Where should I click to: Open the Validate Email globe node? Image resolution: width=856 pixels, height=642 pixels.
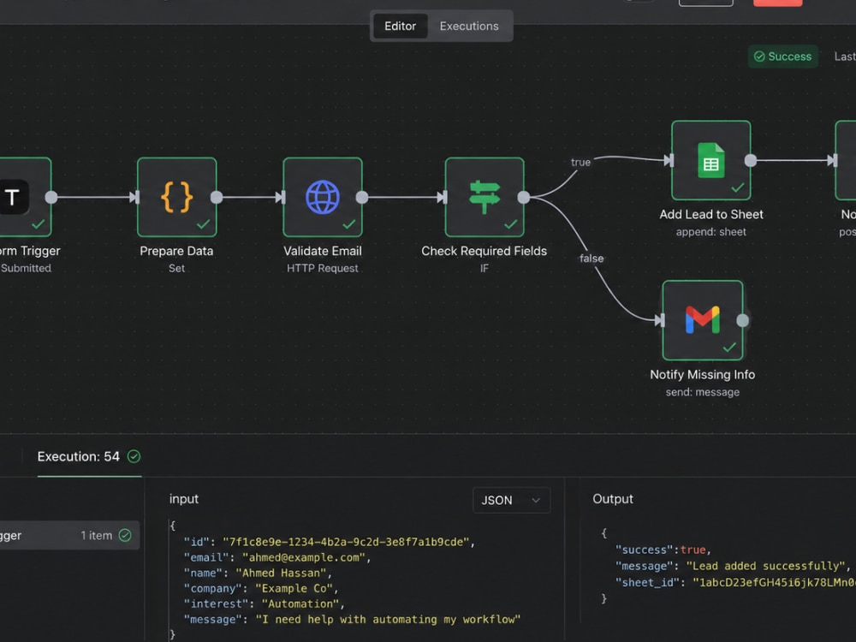[323, 197]
